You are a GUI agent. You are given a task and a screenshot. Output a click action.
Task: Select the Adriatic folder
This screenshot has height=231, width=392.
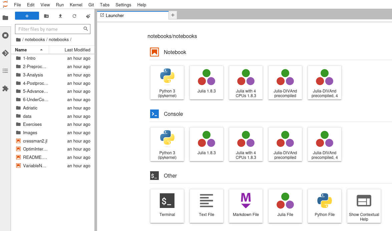click(53, 108)
